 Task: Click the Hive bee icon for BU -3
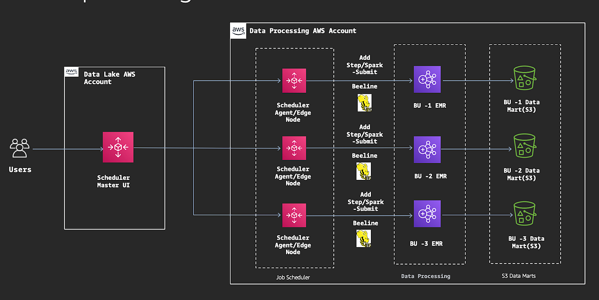pos(363,239)
